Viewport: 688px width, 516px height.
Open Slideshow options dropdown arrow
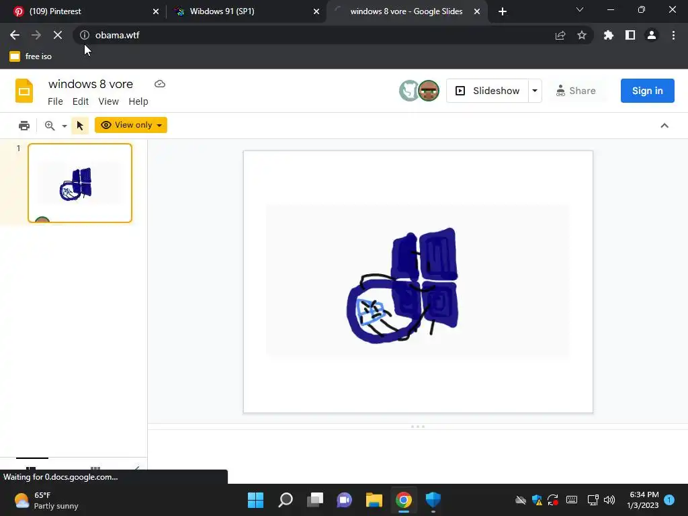click(x=535, y=91)
